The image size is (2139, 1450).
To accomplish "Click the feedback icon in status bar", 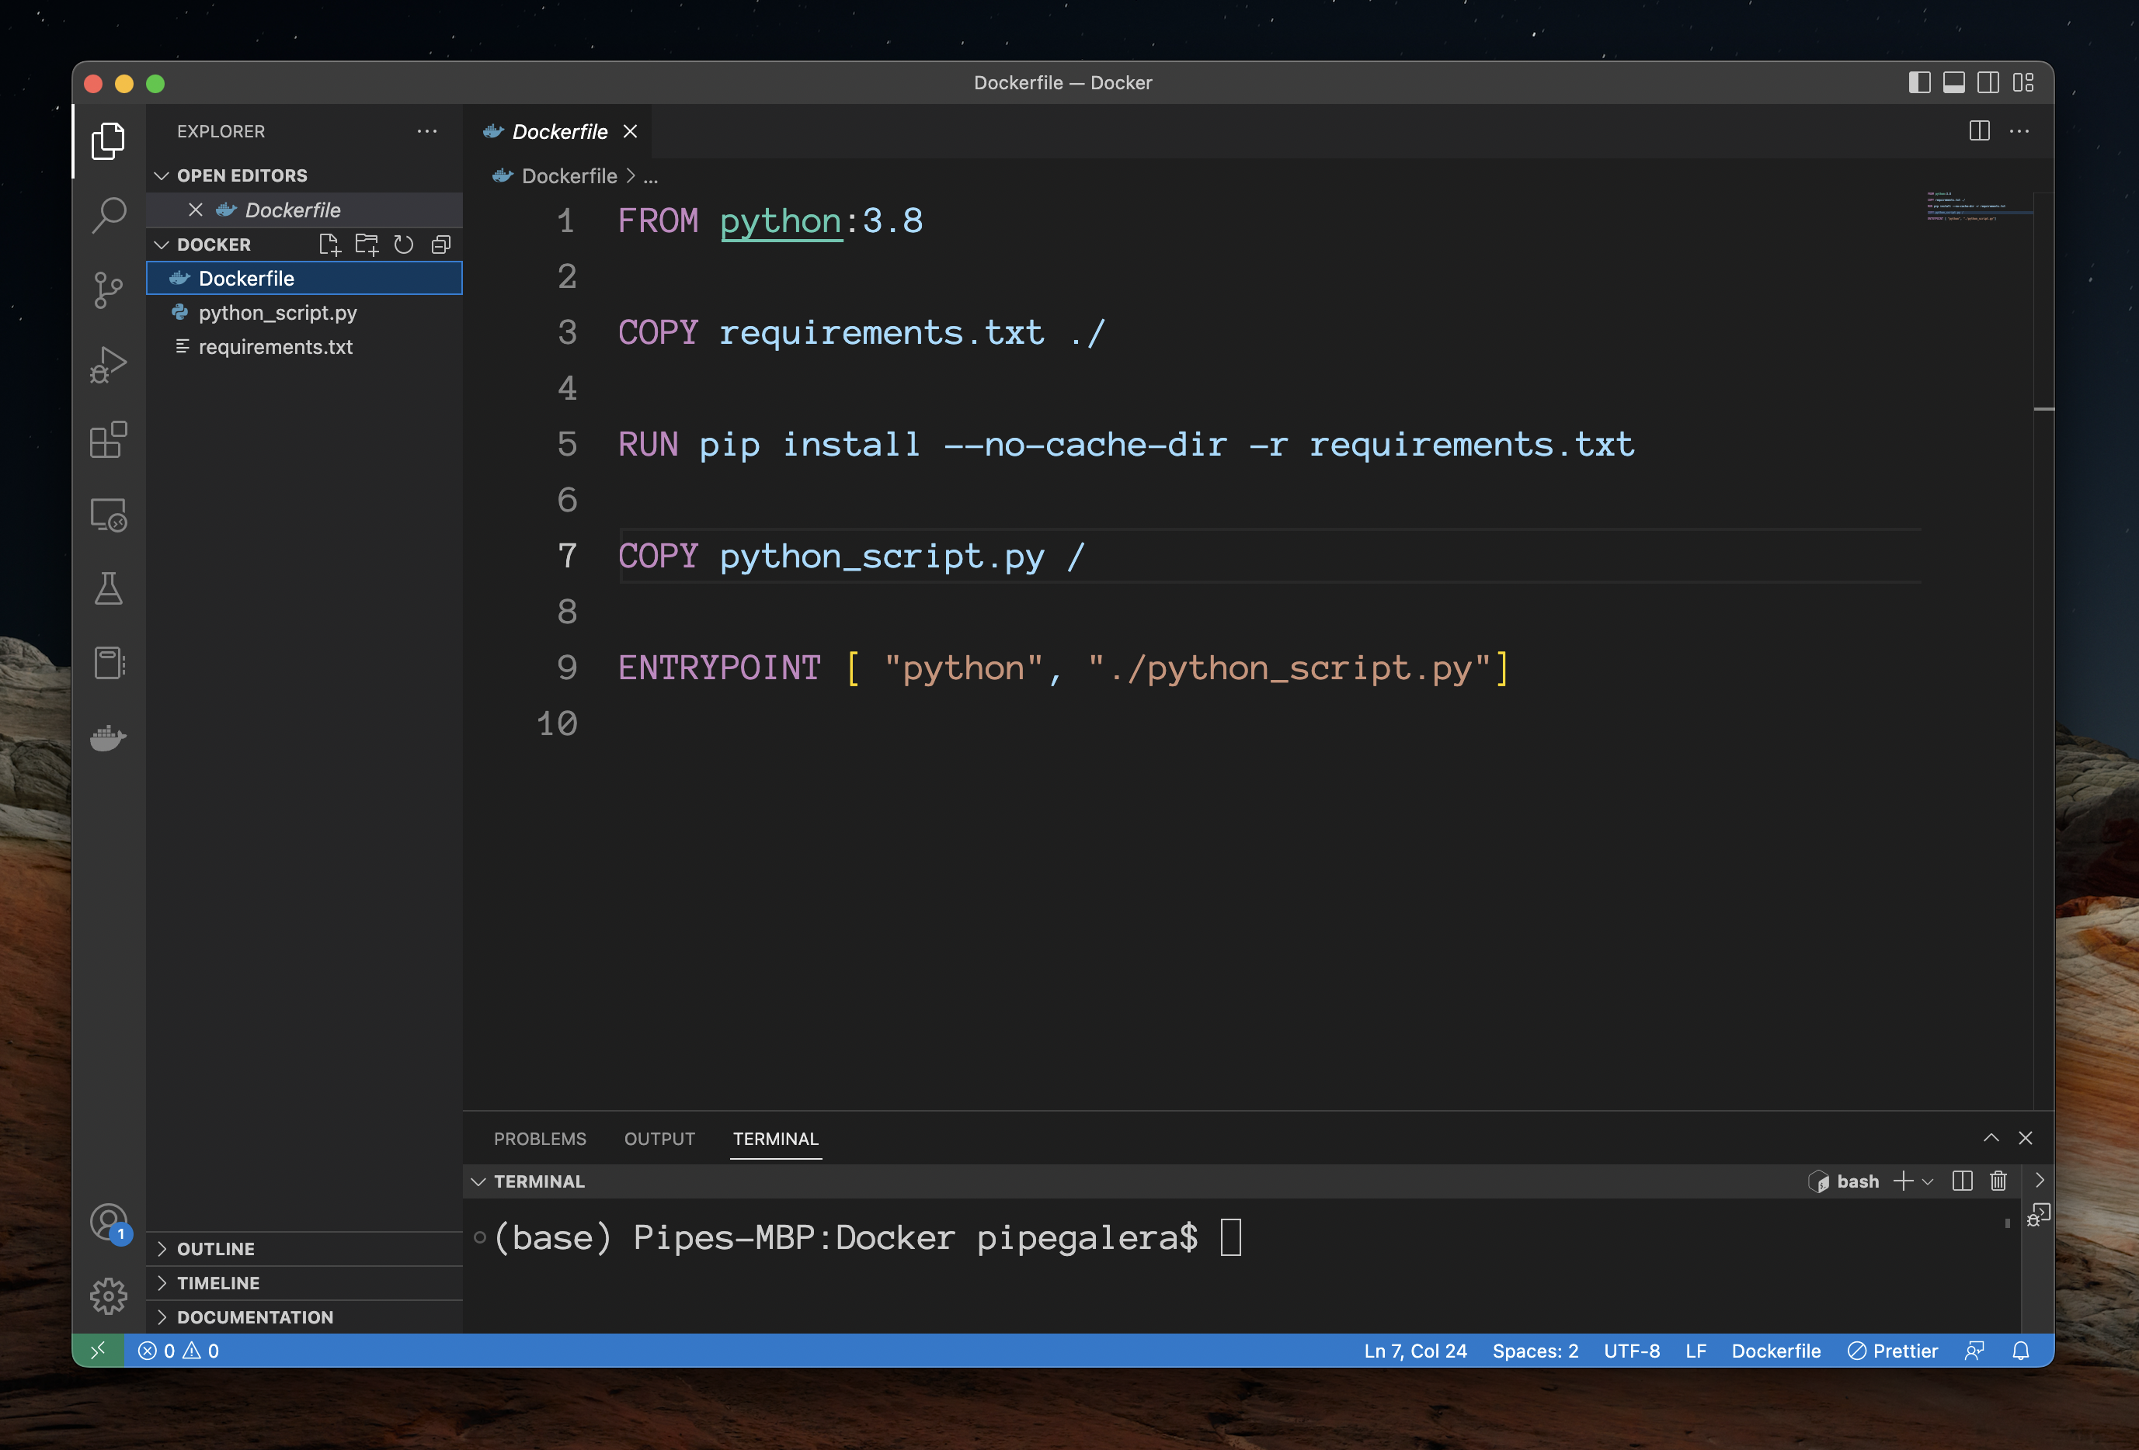I will click(x=1974, y=1351).
